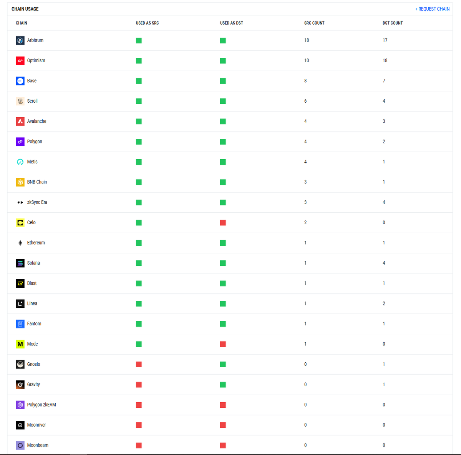The height and width of the screenshot is (455, 461).
Task: Click the Used As Dst header
Action: (x=231, y=23)
